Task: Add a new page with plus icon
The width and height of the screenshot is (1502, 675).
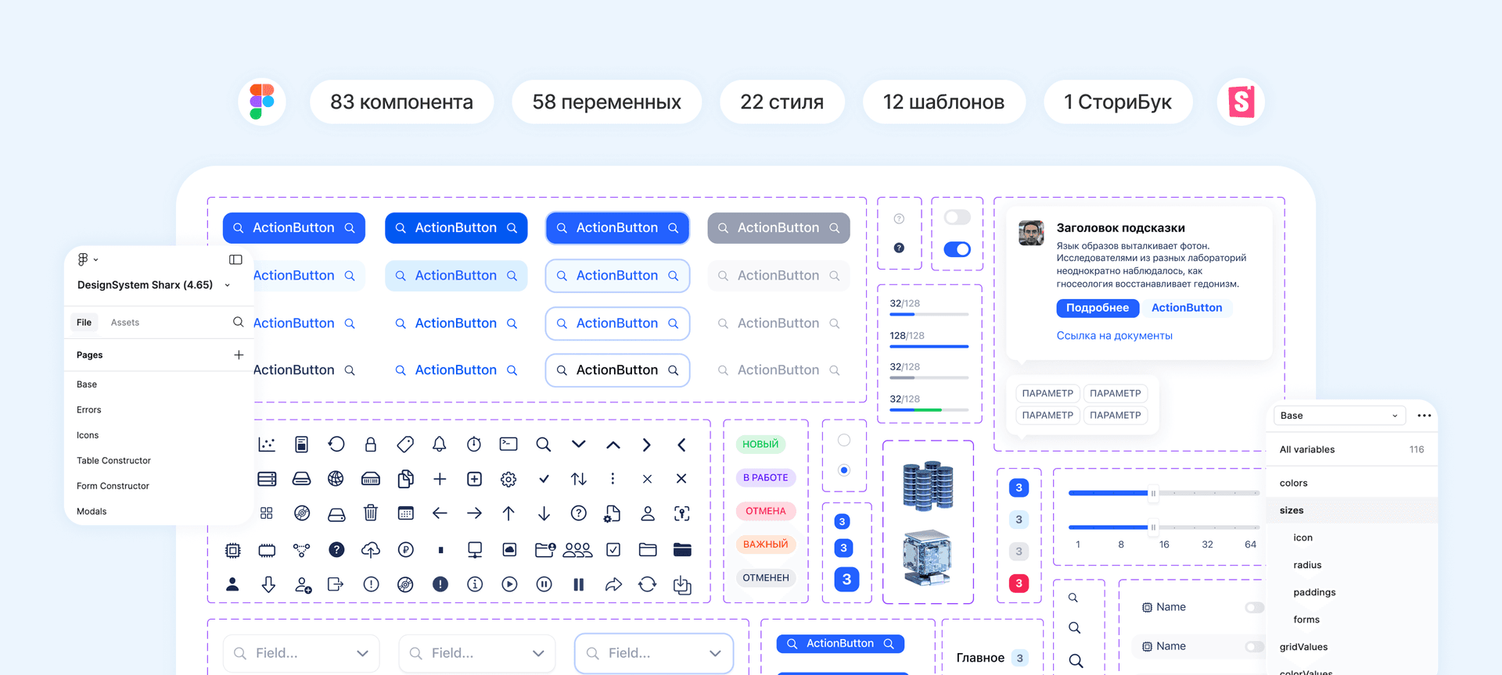Action: tap(239, 355)
